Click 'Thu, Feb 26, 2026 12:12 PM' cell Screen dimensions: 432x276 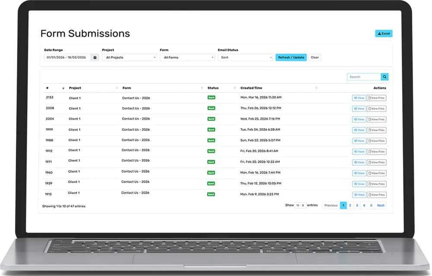click(260, 108)
